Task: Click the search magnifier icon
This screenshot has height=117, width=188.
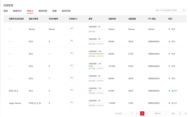Action: [x=184, y=10]
